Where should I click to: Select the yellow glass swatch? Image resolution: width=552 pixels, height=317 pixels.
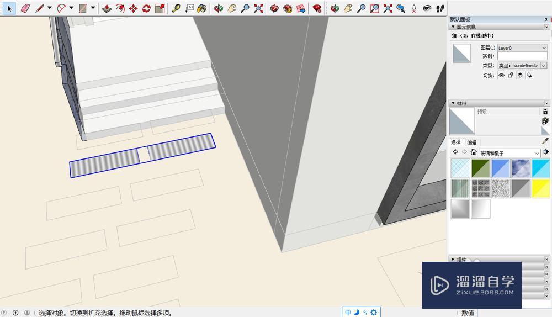540,188
